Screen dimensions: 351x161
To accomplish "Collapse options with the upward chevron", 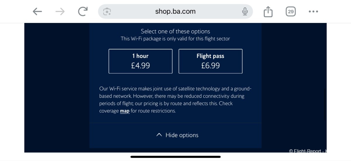I will tap(159, 135).
